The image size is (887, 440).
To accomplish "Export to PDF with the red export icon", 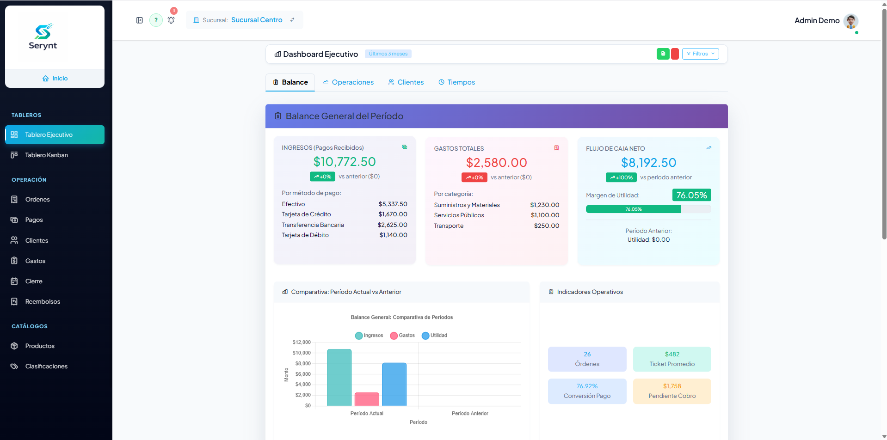I will tap(674, 54).
